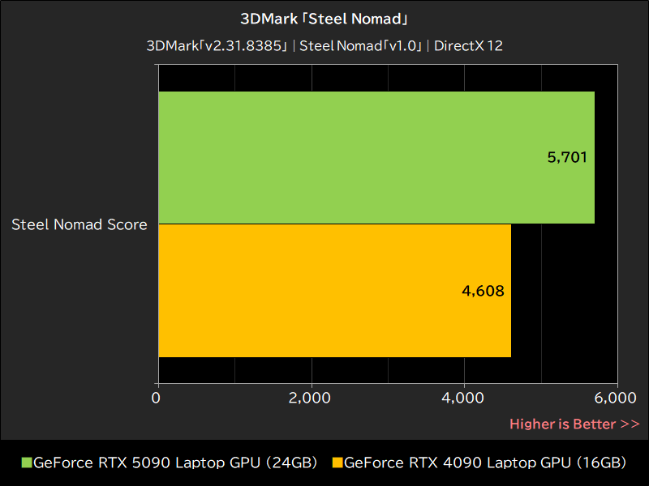Select the 2,000 x-axis tick label
This screenshot has height=486, width=649.
(x=310, y=398)
